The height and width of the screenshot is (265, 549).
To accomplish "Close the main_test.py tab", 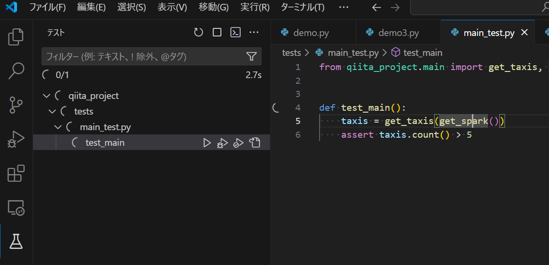I will 524,33.
